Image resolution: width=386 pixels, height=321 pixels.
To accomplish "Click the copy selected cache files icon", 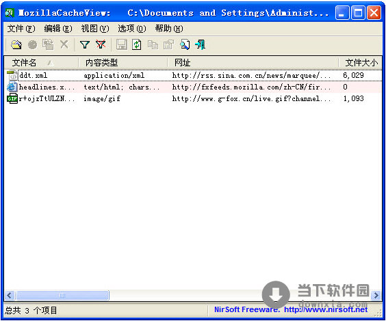I will (x=48, y=44).
